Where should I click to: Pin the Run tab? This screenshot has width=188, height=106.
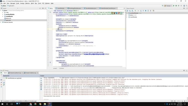click(1, 82)
